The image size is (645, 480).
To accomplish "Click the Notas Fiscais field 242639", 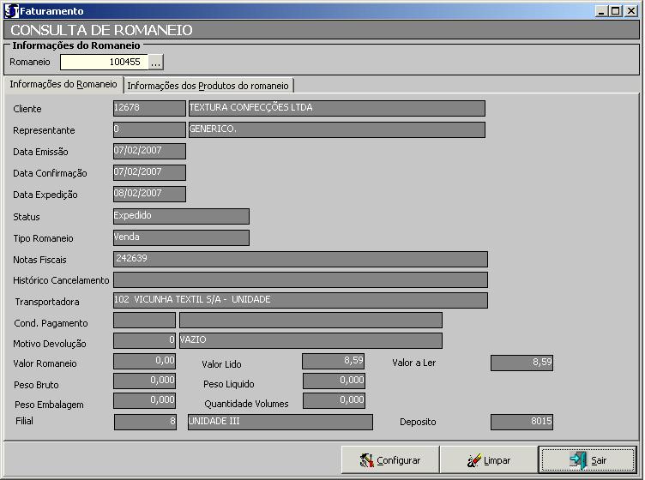I will [x=300, y=259].
